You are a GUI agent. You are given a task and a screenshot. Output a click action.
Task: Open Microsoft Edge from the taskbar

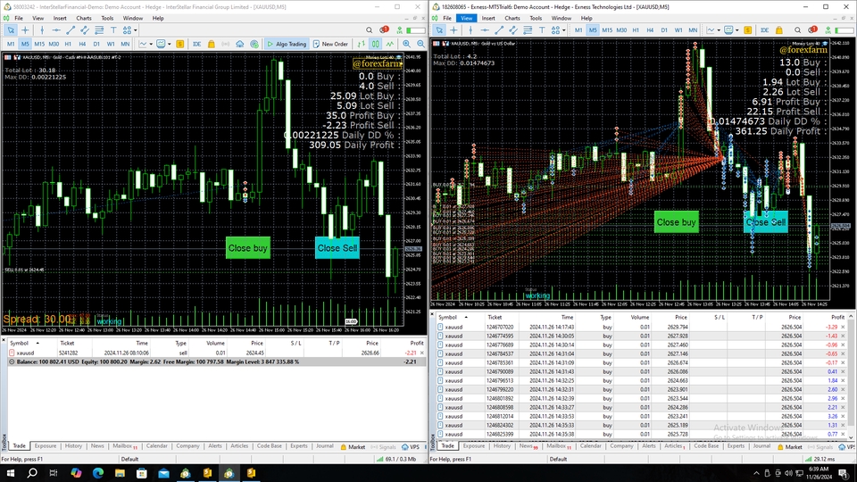tap(98, 473)
